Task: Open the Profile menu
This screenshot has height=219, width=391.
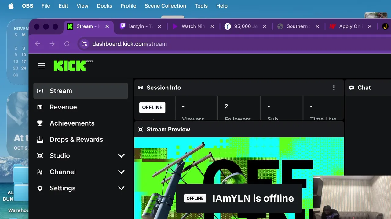Action: (128, 6)
